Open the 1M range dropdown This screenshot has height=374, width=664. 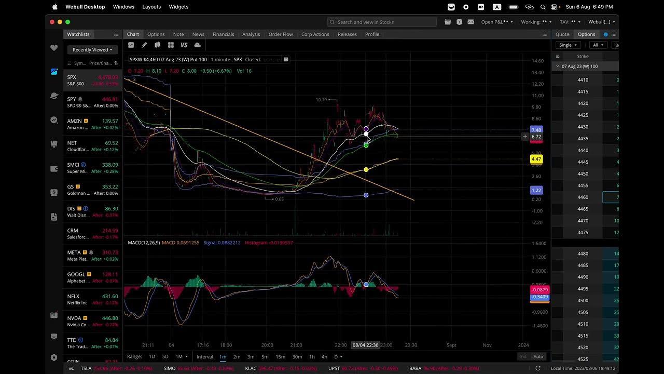pos(182,357)
